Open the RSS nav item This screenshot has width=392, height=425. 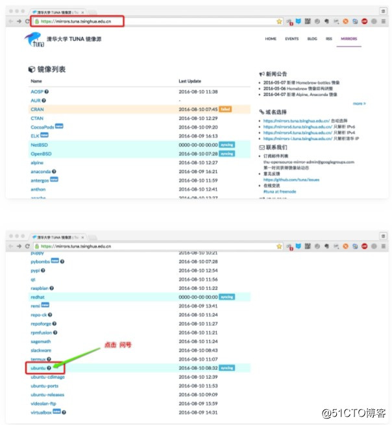[x=329, y=39]
